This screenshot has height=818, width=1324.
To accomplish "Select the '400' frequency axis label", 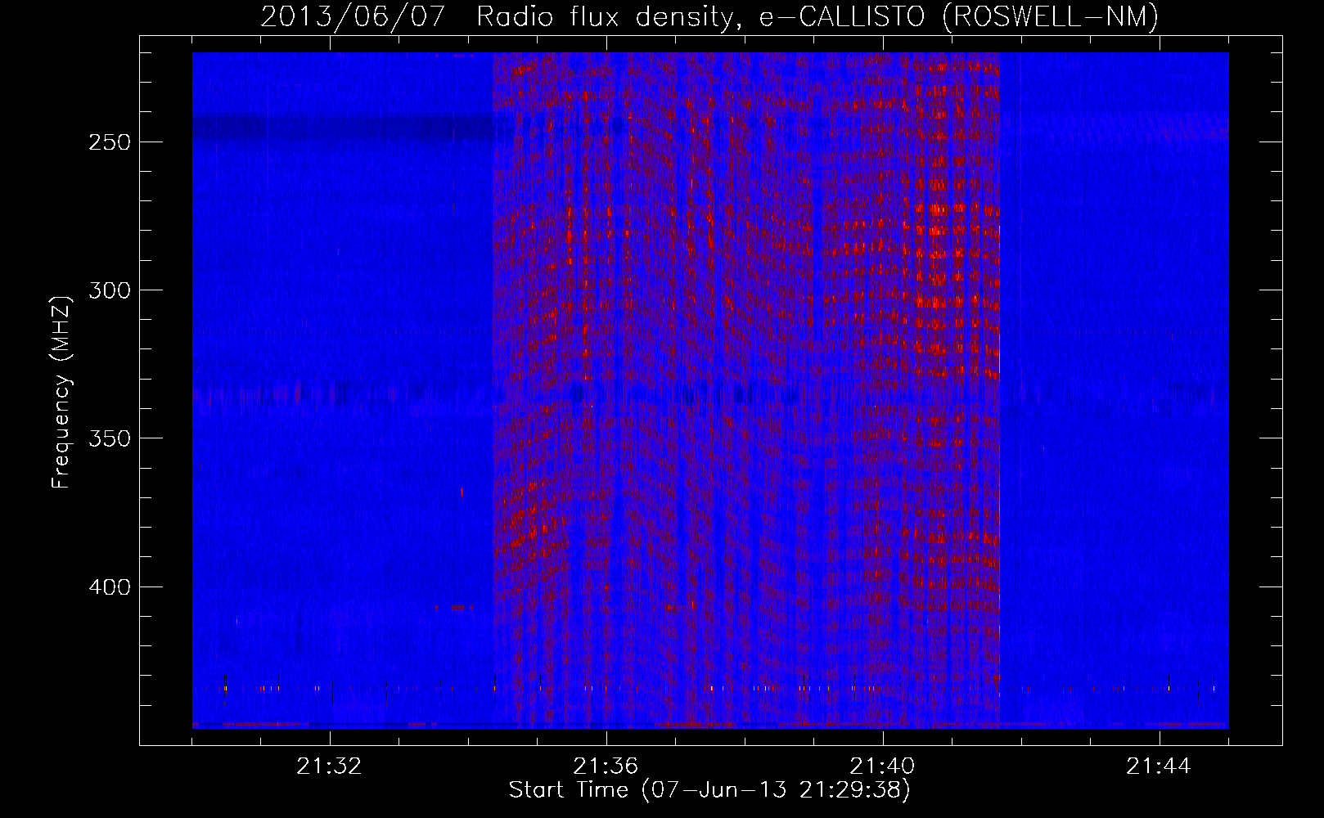I will click(x=110, y=587).
